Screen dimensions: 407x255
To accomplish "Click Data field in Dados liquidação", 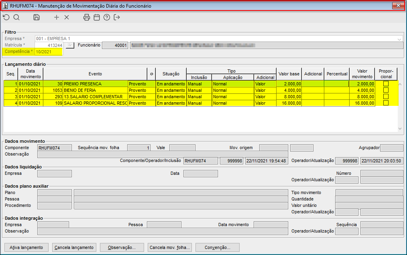I will [201, 174].
